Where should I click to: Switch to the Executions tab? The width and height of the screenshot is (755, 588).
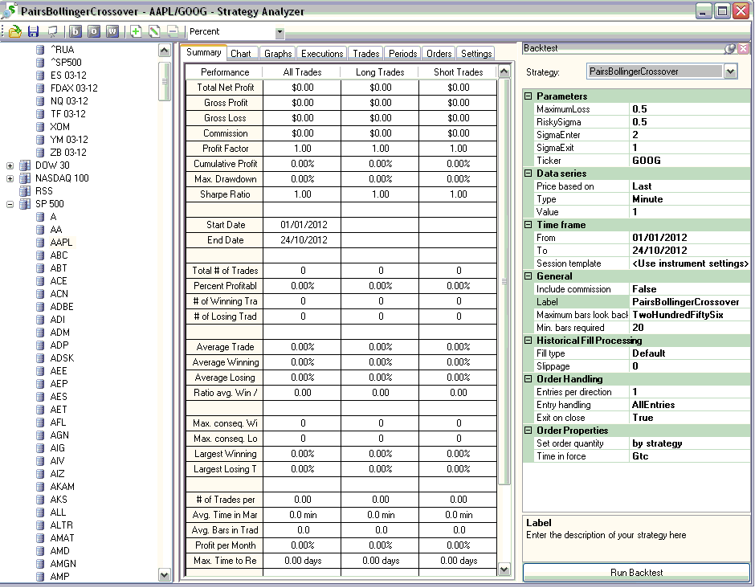click(x=322, y=54)
